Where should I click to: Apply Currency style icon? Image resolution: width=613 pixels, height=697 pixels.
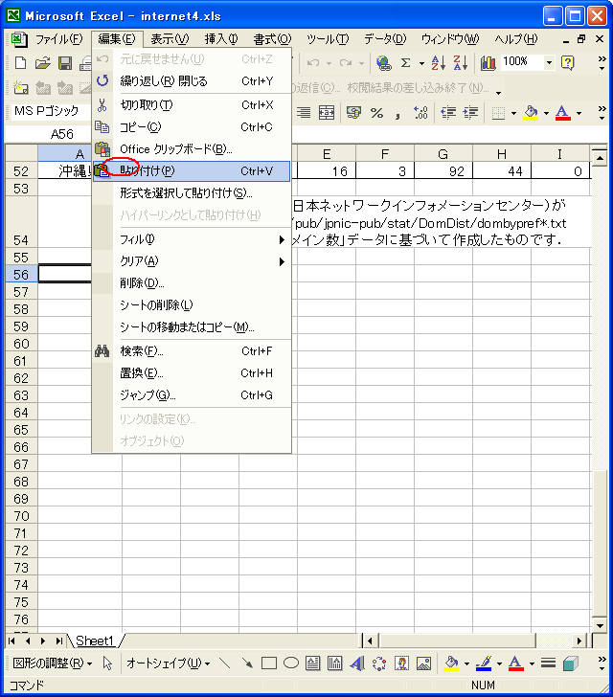pyautogui.click(x=353, y=113)
